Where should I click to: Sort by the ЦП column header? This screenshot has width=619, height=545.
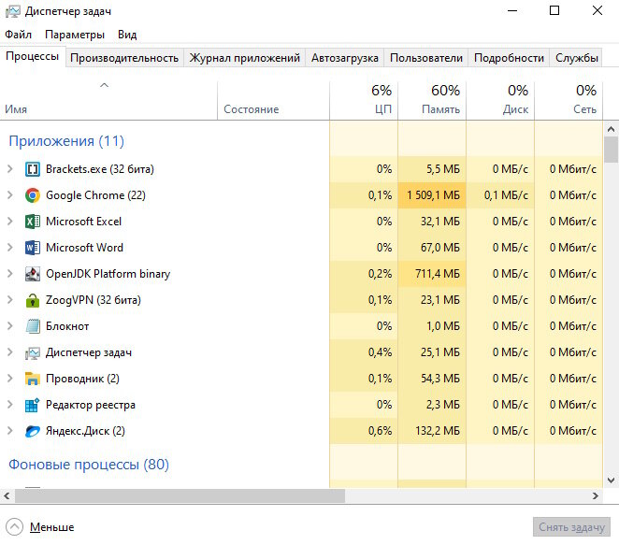point(364,101)
